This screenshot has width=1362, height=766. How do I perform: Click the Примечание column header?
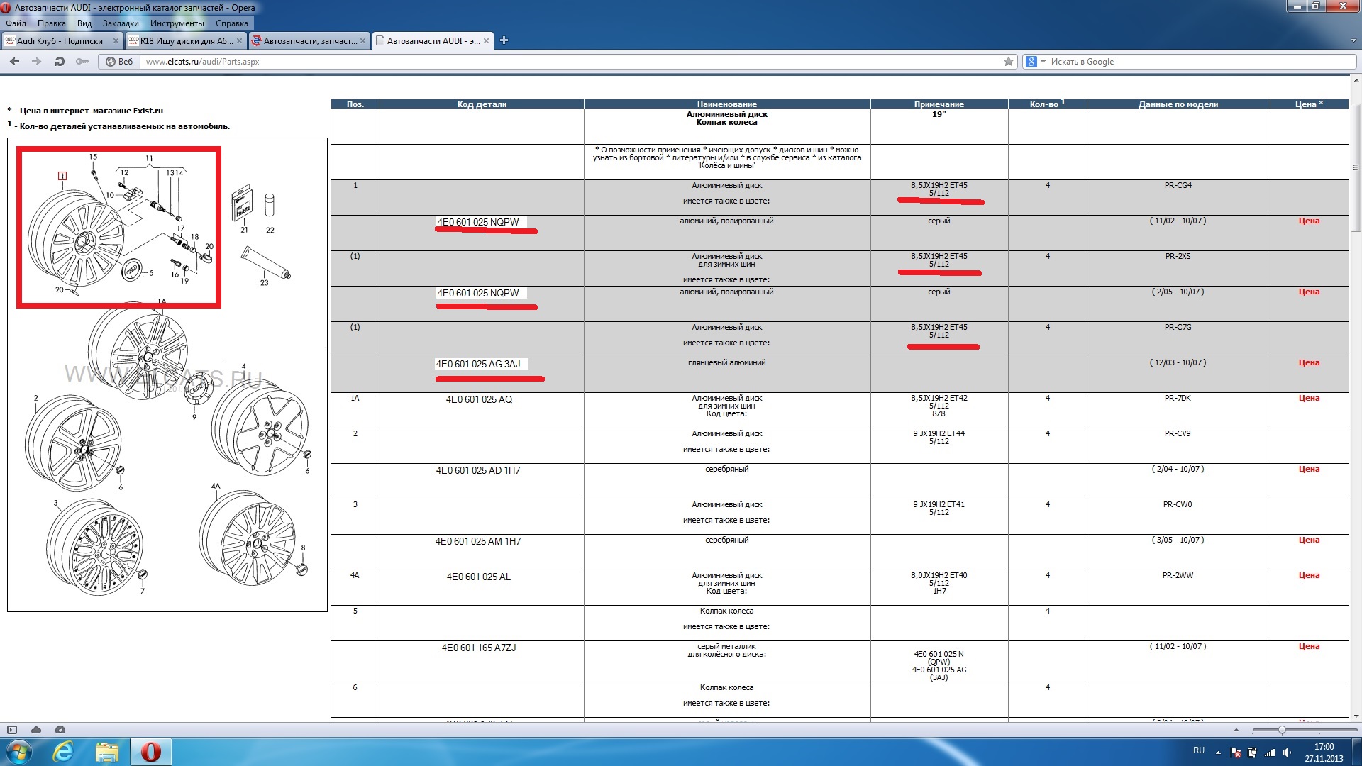939,104
